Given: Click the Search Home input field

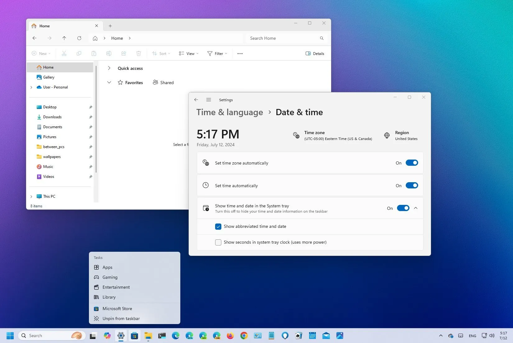Looking at the screenshot, I should click(283, 38).
